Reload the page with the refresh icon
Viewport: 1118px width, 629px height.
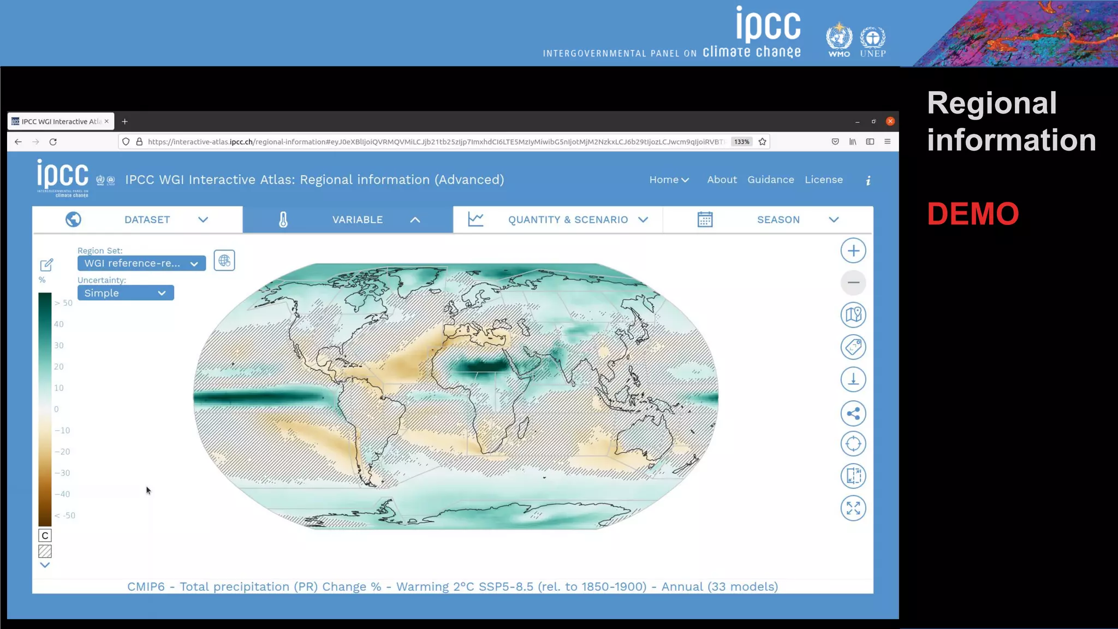pyautogui.click(x=53, y=142)
